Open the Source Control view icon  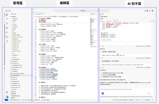(x=7, y=23)
